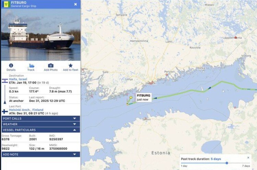257x170 pixels.
Task: Click the vessel flag icon beside FITBURG title
Action: [x=6, y=4]
